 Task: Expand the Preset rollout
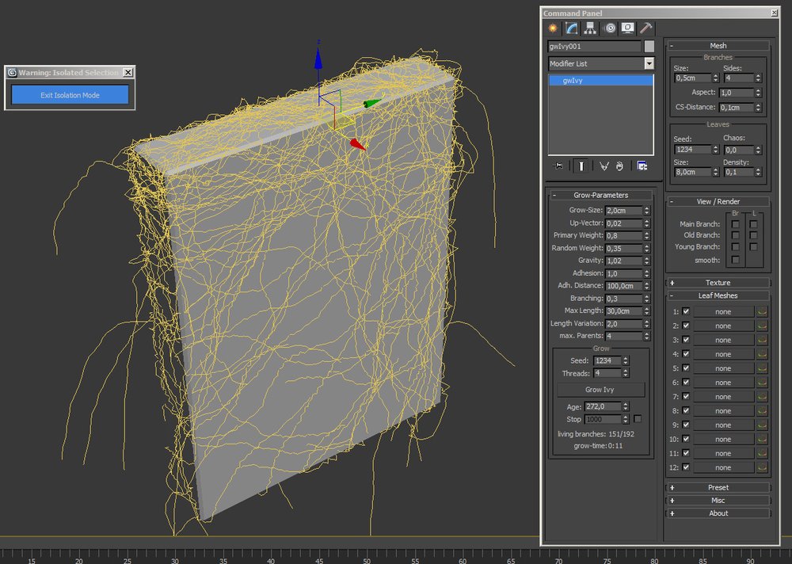(x=718, y=488)
